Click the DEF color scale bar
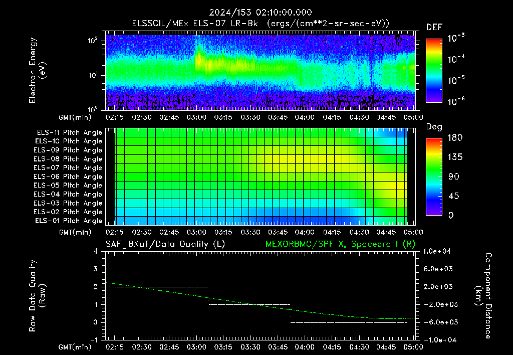 click(x=434, y=70)
